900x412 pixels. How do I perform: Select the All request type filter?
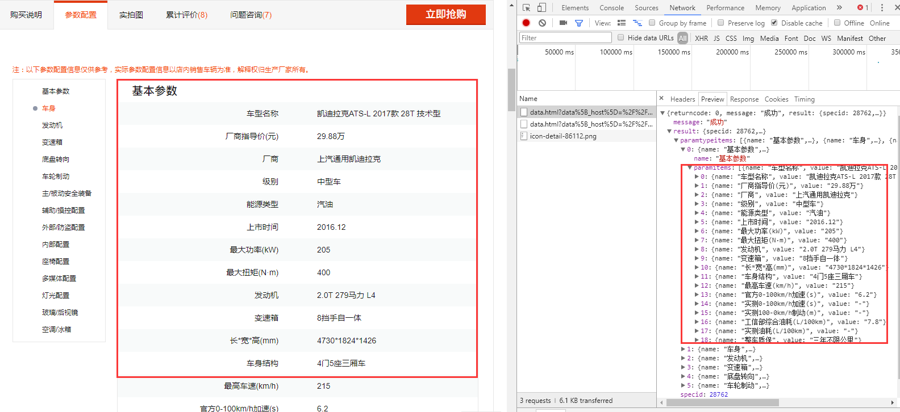[x=682, y=38]
